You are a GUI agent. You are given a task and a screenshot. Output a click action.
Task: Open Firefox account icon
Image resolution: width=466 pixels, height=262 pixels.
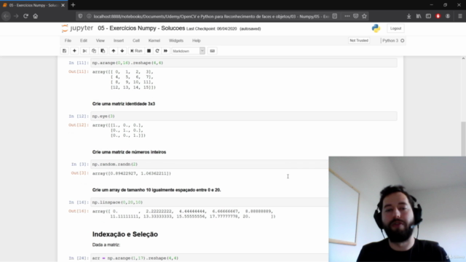pyautogui.click(x=448, y=16)
